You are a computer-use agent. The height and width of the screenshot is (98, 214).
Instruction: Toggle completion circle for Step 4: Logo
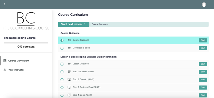pos(62,95)
